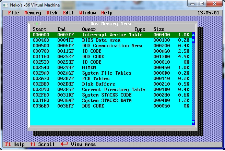Select the System STACKS DATA row
Viewport: 225px width, 151px height.
(x=111, y=100)
